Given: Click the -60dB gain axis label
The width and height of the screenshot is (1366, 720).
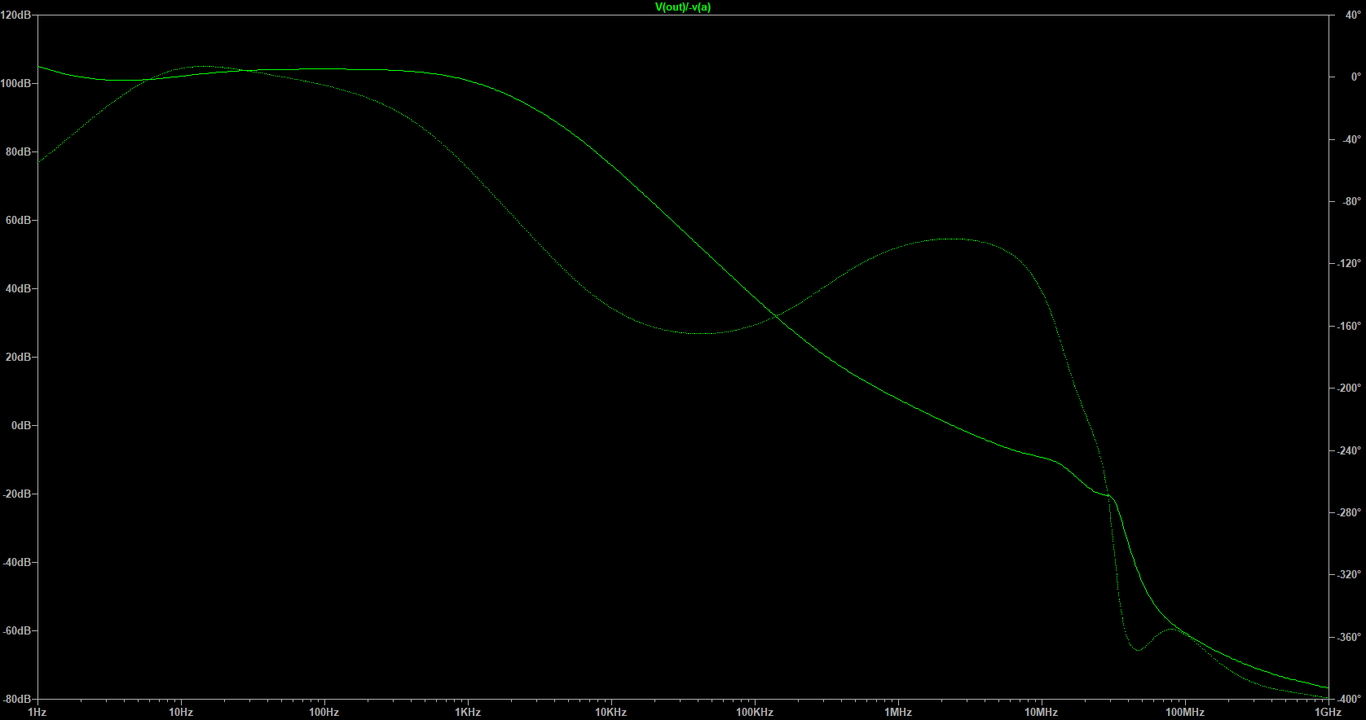Looking at the screenshot, I should 17,630.
